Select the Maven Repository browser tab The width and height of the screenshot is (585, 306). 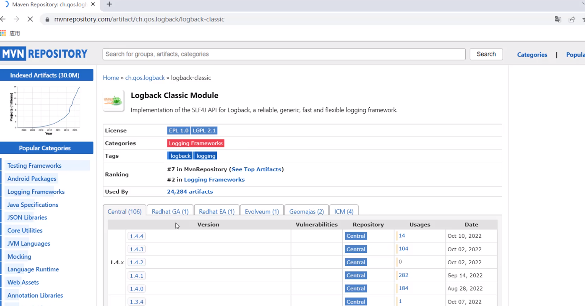pos(50,4)
